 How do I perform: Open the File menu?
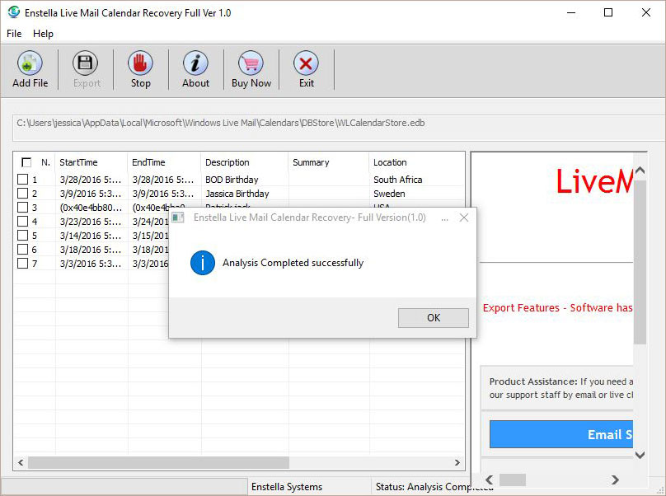(x=14, y=34)
